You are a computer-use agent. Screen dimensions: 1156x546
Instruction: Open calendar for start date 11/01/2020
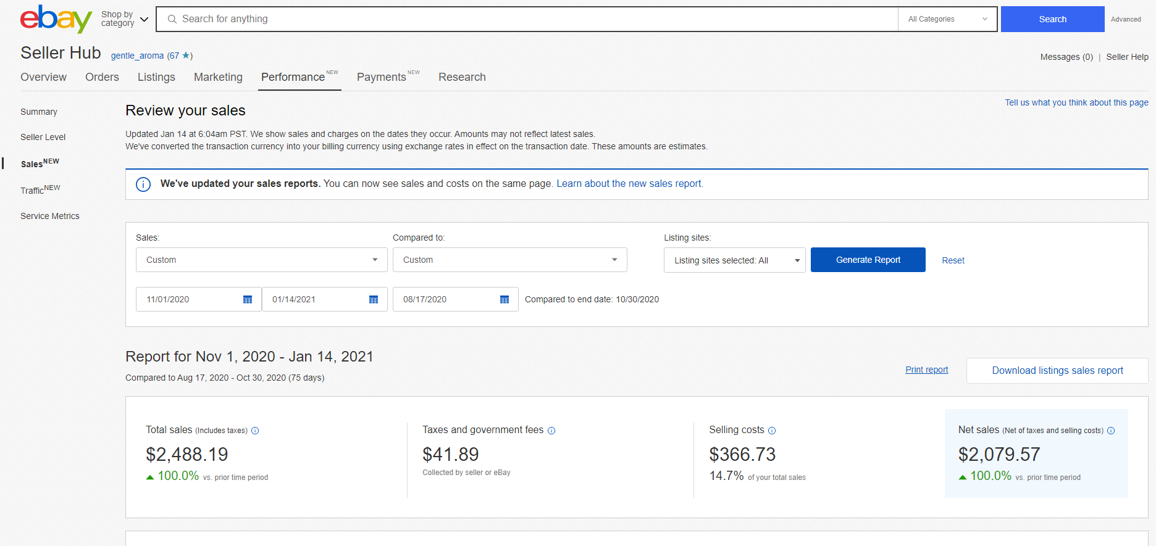tap(248, 300)
